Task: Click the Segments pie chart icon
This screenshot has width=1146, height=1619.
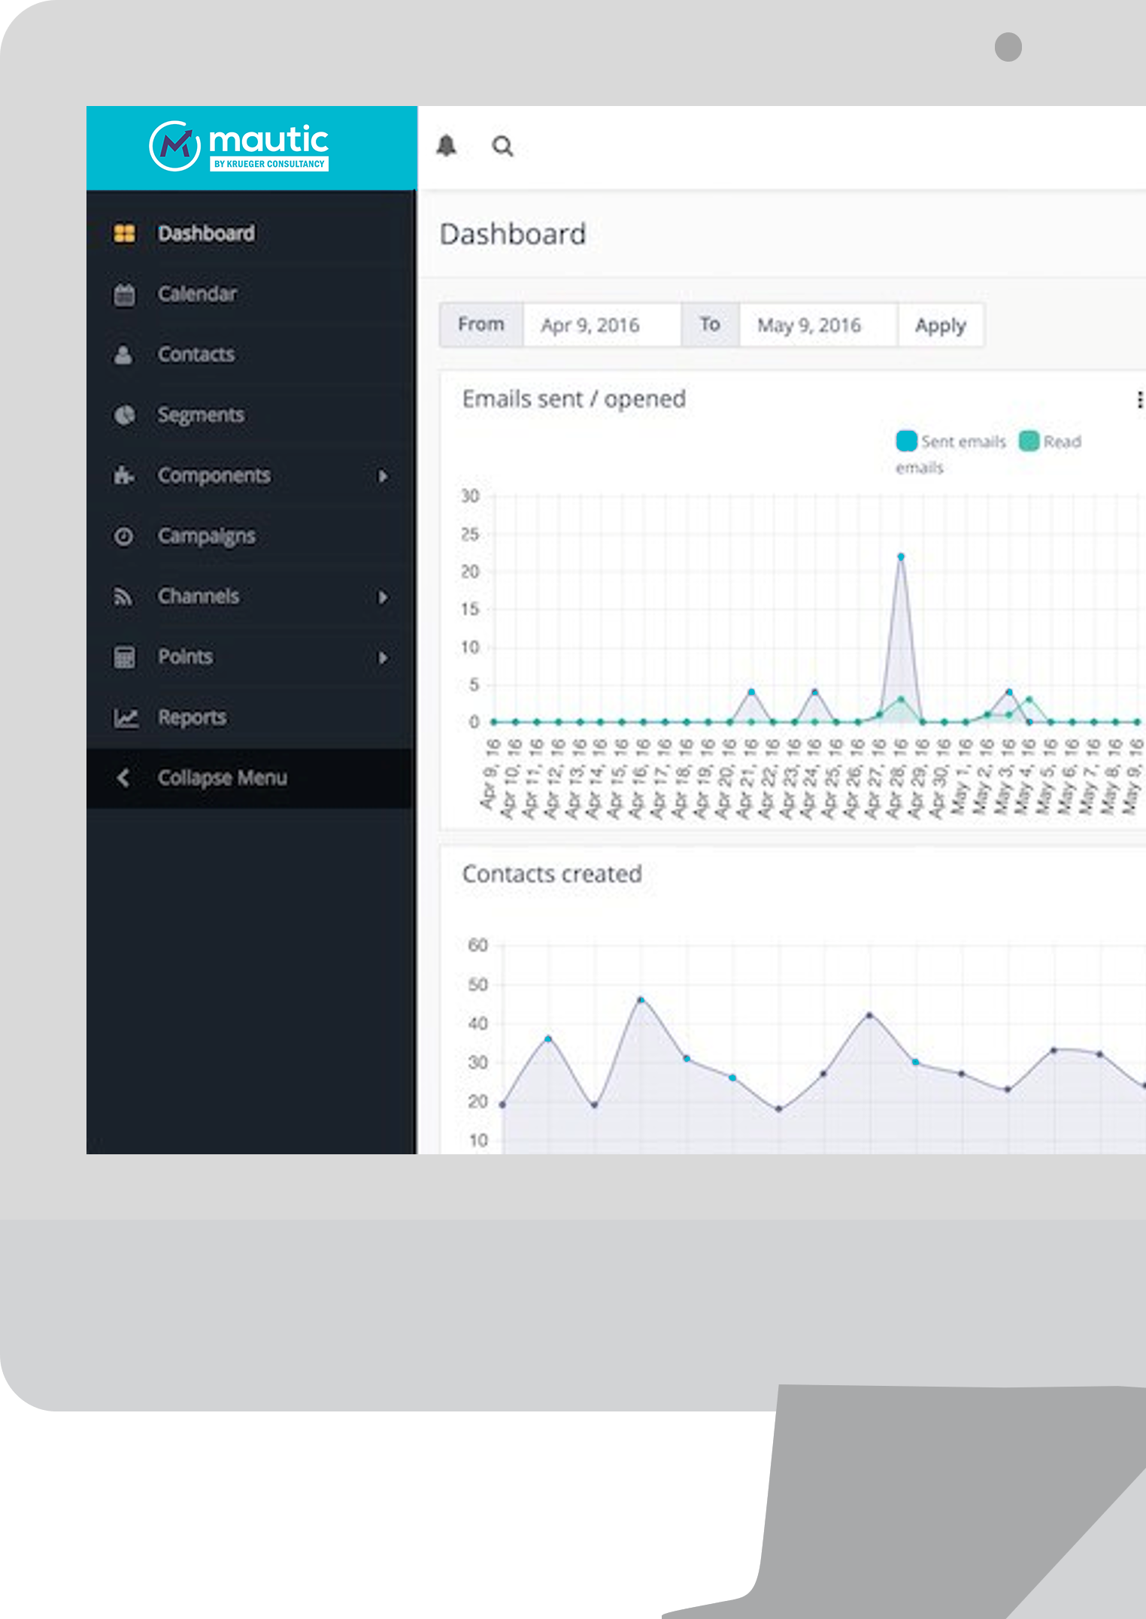Action: tap(124, 415)
